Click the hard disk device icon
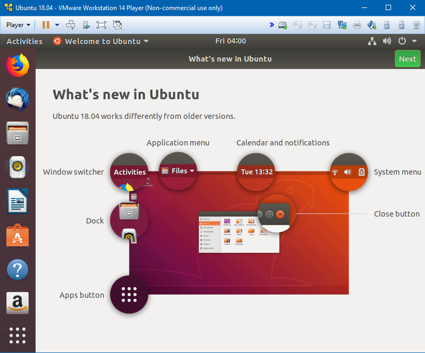The height and width of the screenshot is (353, 425). (283, 25)
